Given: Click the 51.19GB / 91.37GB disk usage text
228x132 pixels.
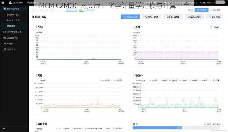Looking at the screenshot, I should [x=212, y=124].
